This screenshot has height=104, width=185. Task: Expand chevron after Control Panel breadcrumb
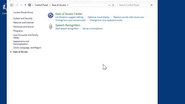50,5
